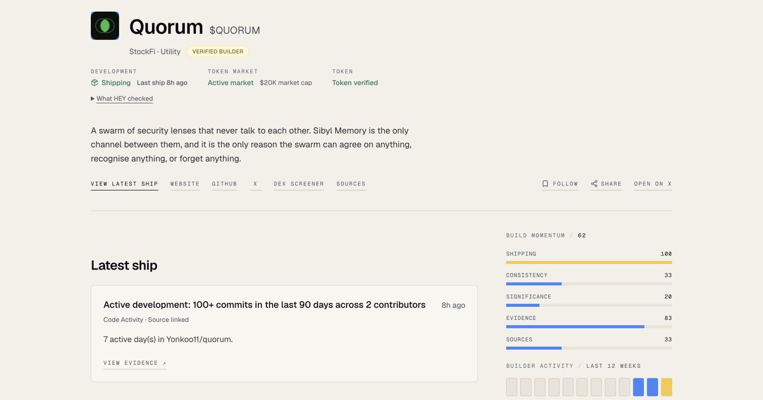This screenshot has height=400, width=763.
Task: Click 'Last ship 8h ago' text
Action: click(162, 83)
